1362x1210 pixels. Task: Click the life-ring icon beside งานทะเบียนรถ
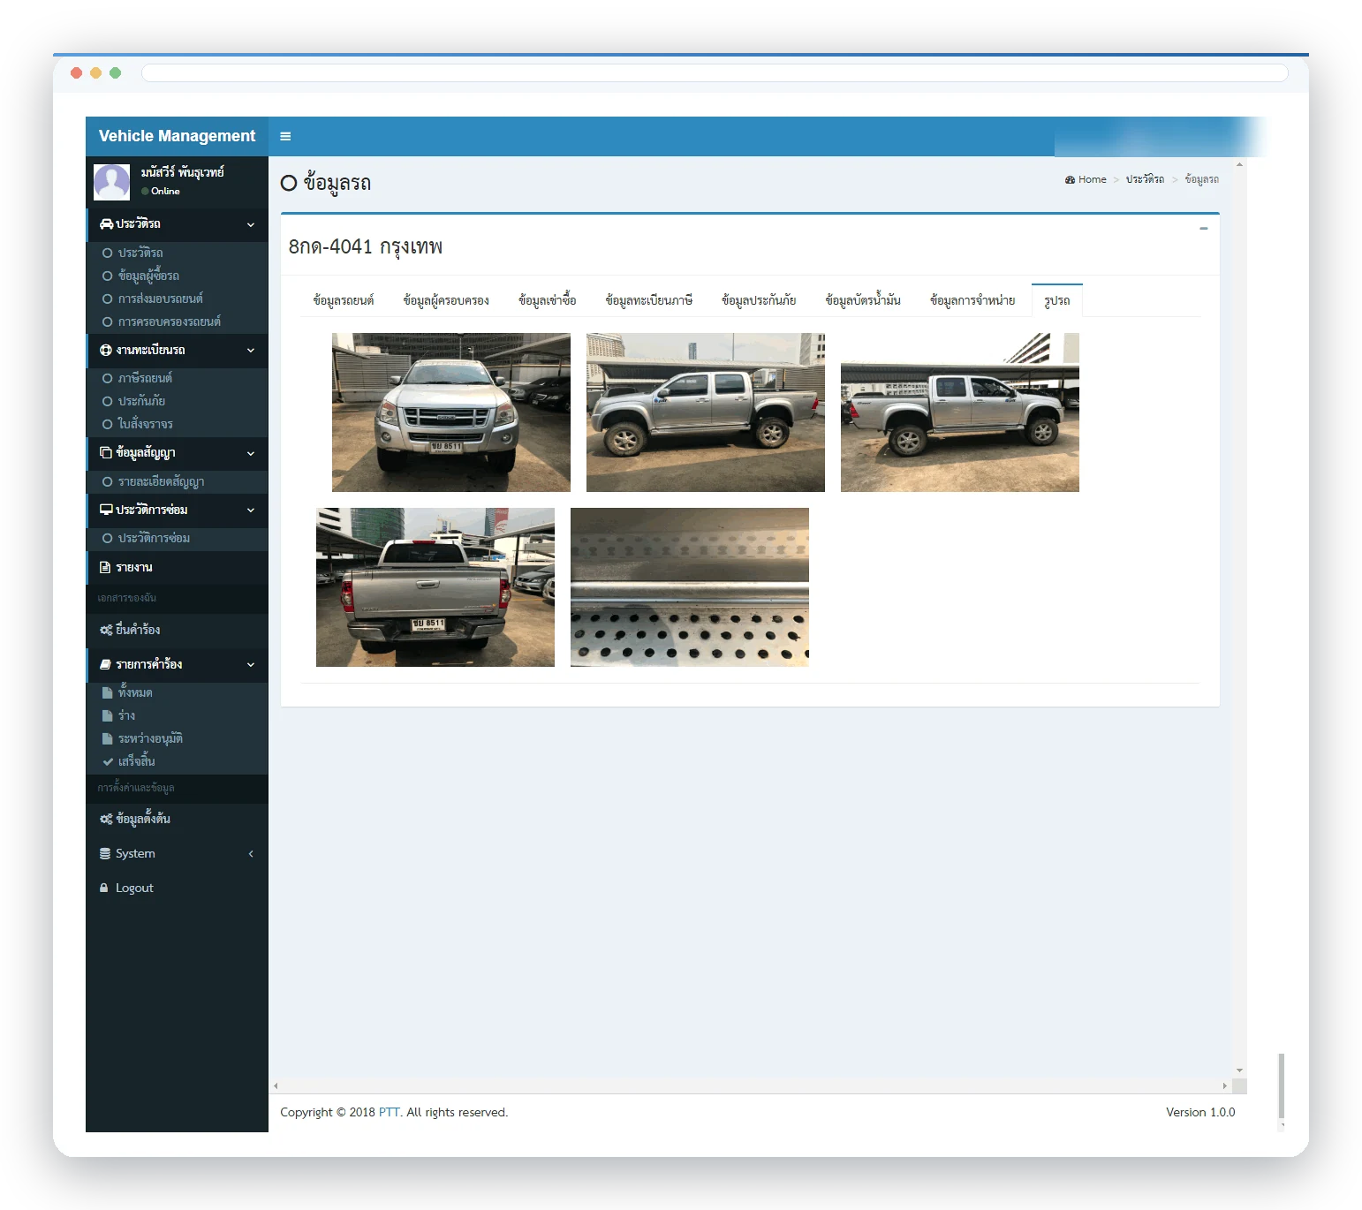point(106,351)
